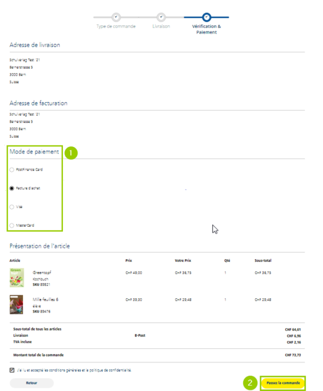Choose MasterCard as payment method
This screenshot has width=323, height=391.
tap(12, 225)
